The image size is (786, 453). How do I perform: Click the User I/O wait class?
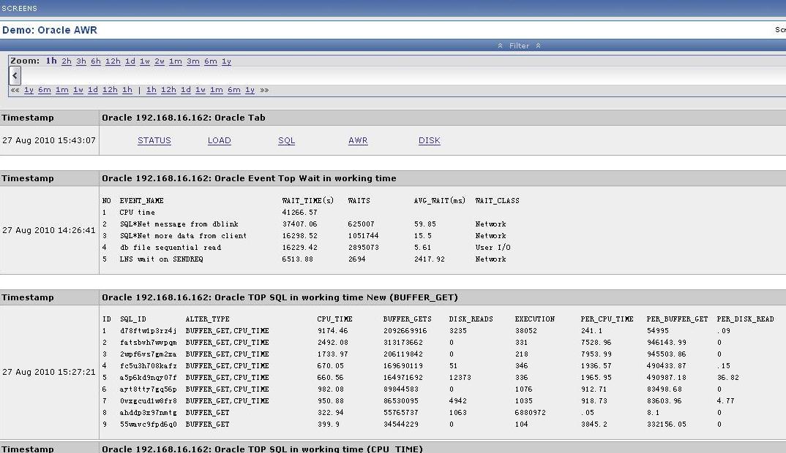pyautogui.click(x=493, y=247)
